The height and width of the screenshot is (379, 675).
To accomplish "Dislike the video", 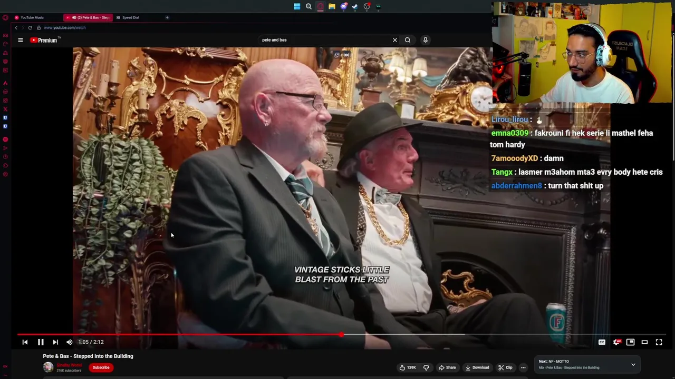I will [426, 367].
